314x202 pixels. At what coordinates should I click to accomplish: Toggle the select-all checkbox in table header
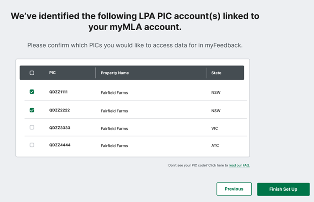pyautogui.click(x=32, y=73)
